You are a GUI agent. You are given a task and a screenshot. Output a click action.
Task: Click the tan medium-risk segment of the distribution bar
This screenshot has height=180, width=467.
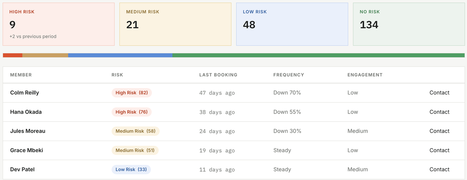(45, 55)
